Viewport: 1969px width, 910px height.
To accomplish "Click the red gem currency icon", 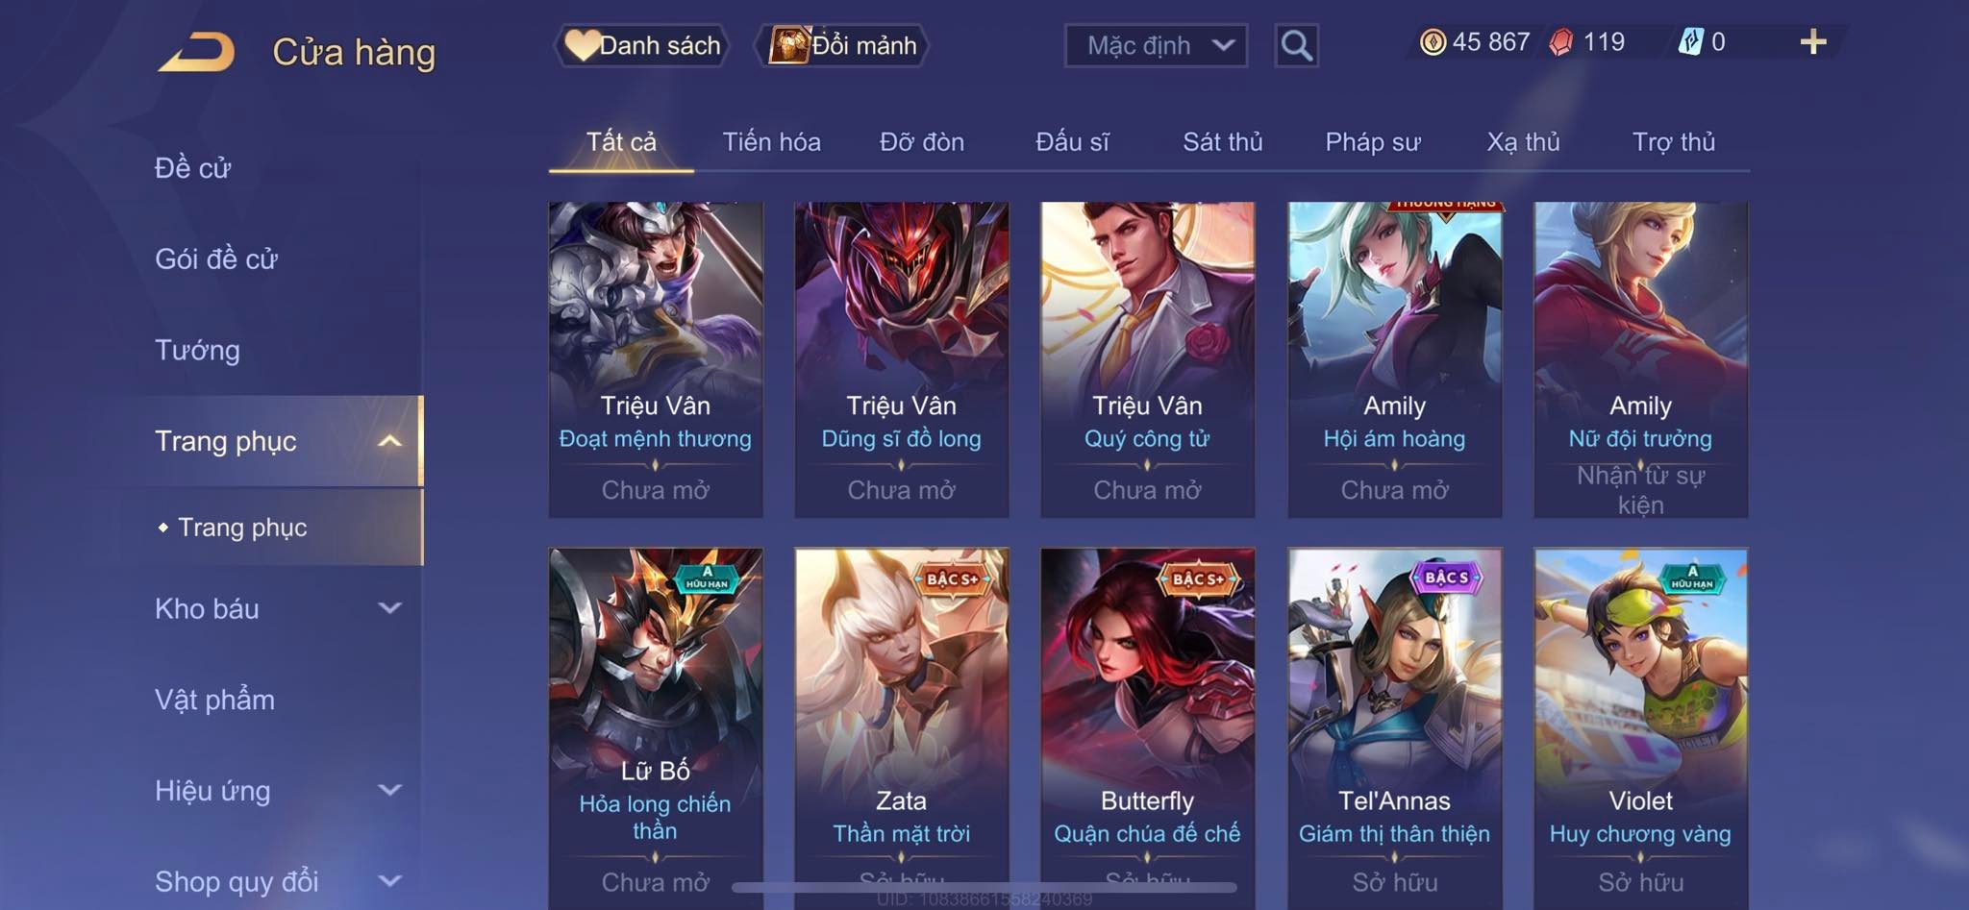I will (x=1561, y=42).
